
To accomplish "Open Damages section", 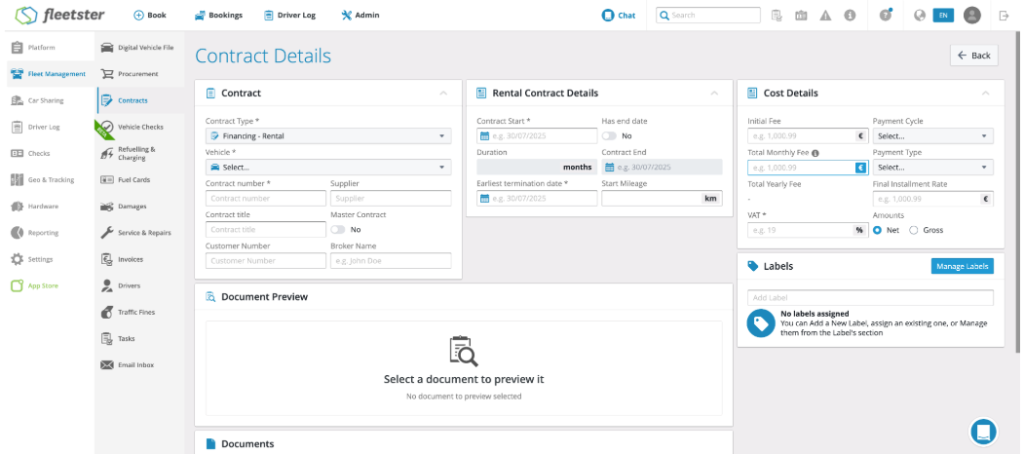I will point(140,207).
